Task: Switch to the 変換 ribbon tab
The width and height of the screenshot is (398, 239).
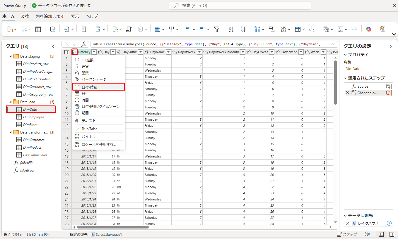Action: click(x=25, y=16)
